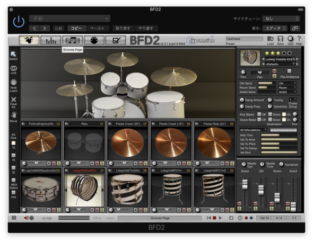Viewport: 313px width, 242px height.
Task: Open the 表示 エディタ dropdown
Action: (x=275, y=28)
